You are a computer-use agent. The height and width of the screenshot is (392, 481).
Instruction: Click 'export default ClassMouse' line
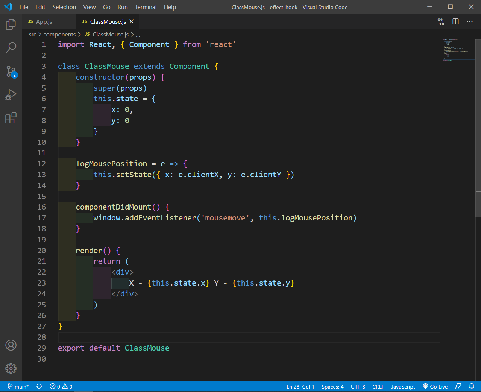[114, 348]
